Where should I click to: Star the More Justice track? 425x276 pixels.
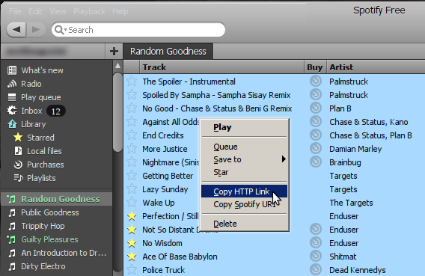[x=132, y=149]
